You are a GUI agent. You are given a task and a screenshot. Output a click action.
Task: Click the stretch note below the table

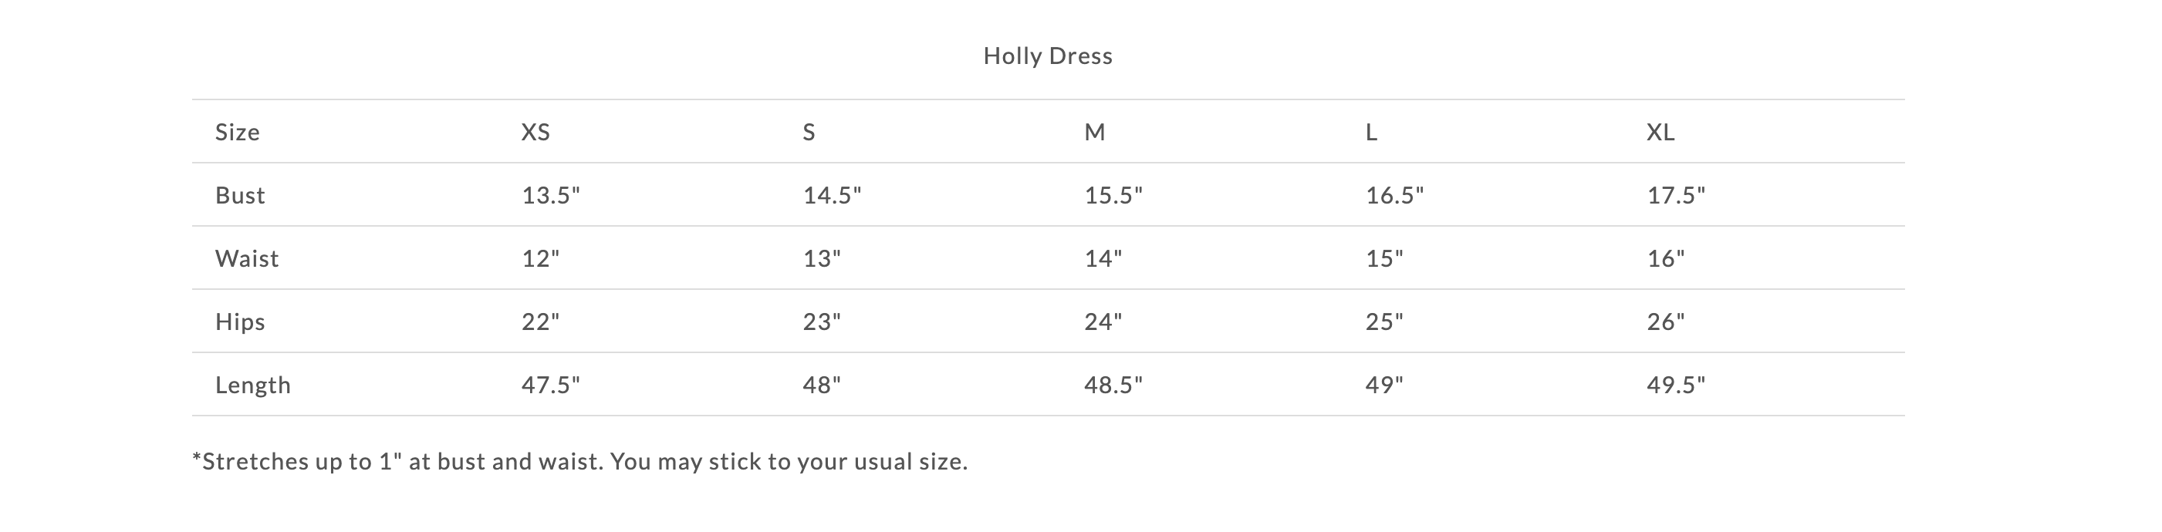pyautogui.click(x=580, y=462)
